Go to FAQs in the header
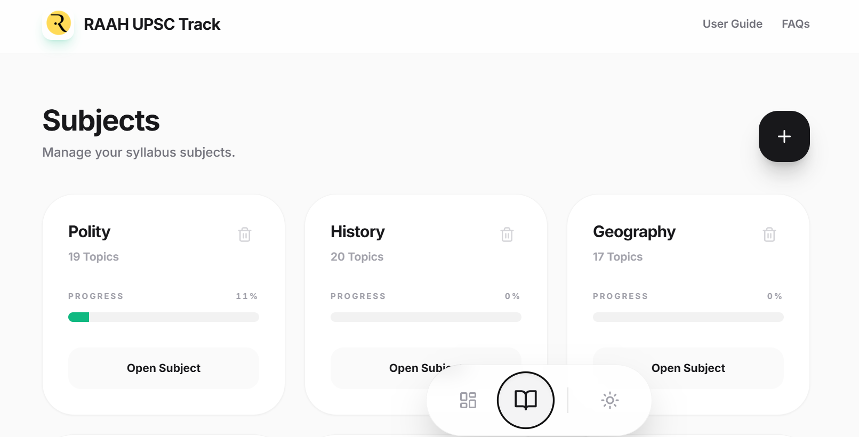Image resolution: width=859 pixels, height=437 pixels. pos(796,24)
